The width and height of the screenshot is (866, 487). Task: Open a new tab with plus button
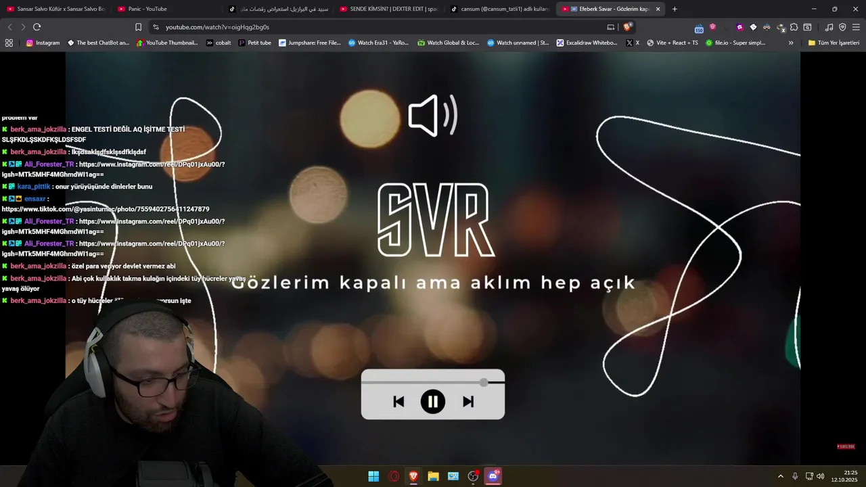(x=675, y=9)
